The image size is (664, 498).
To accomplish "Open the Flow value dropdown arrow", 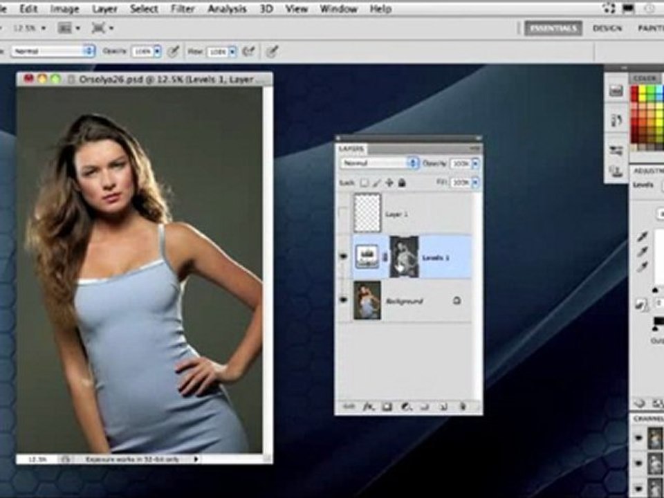I will coord(232,52).
